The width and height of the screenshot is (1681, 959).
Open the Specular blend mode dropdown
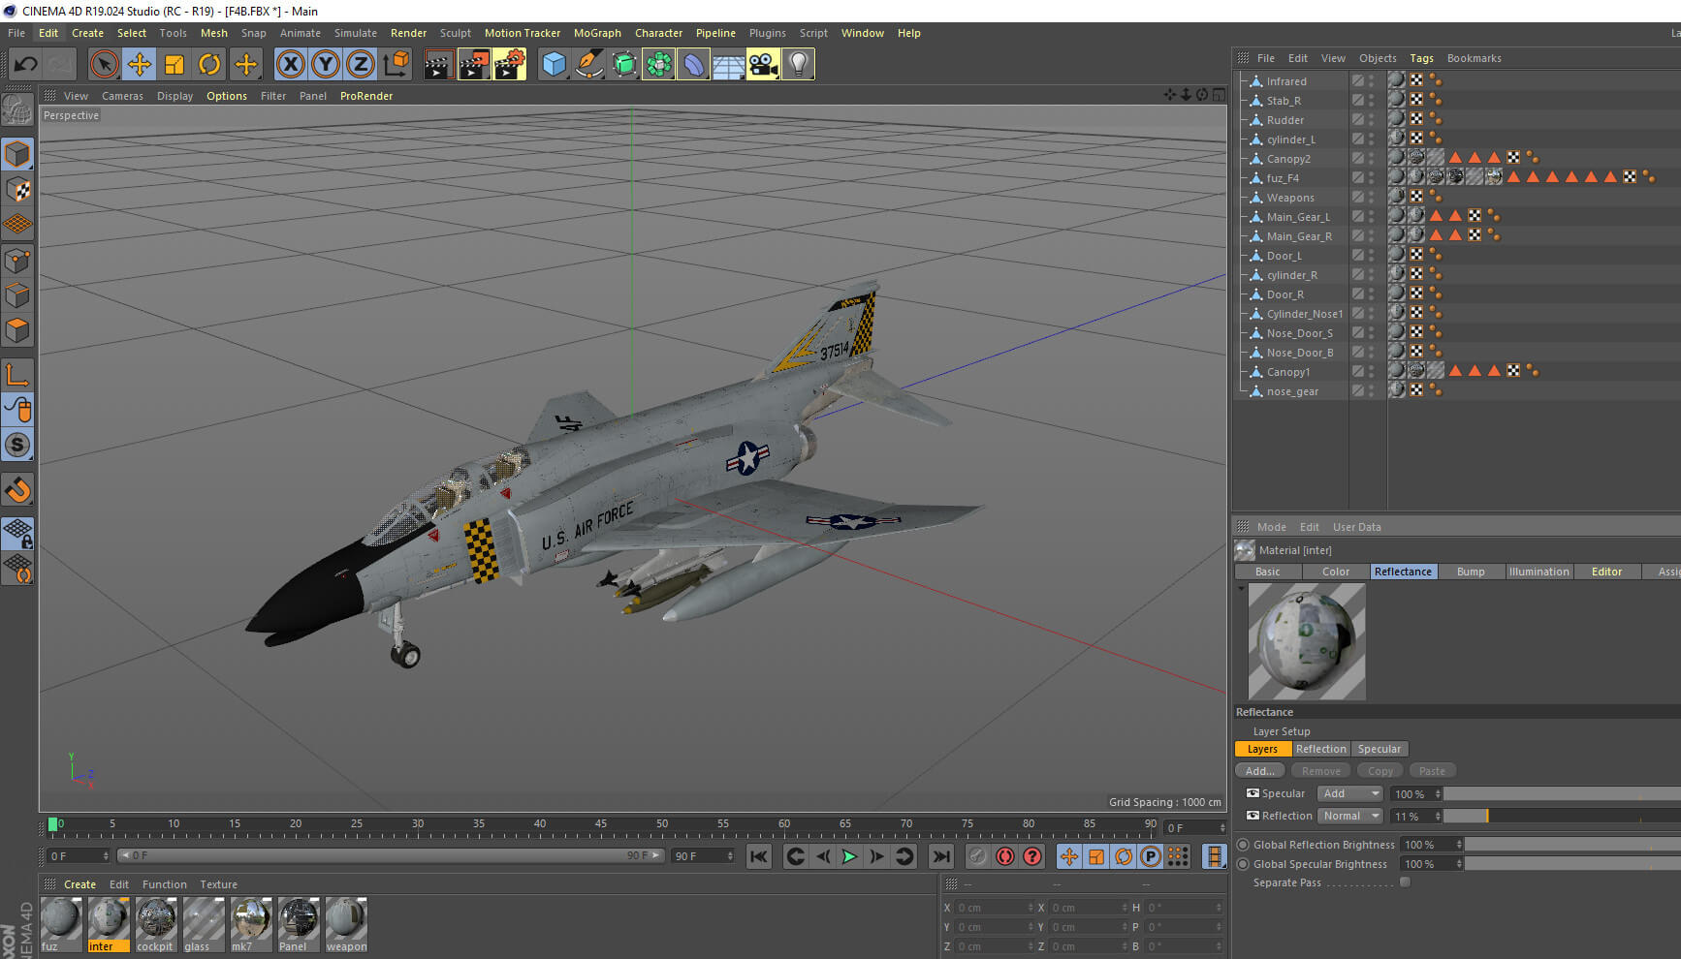(1350, 793)
